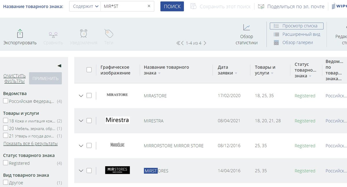The height and width of the screenshot is (187, 347).
Task: Open the Mirestra logo thumbnail
Action: click(117, 120)
